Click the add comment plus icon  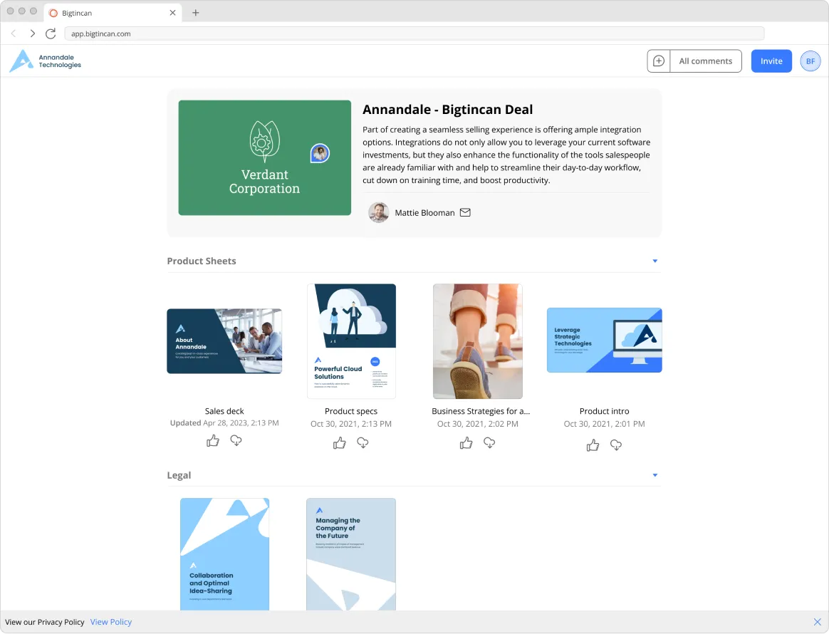tap(659, 61)
